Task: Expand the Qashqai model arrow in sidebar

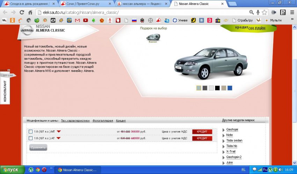Action: [x=224, y=130]
